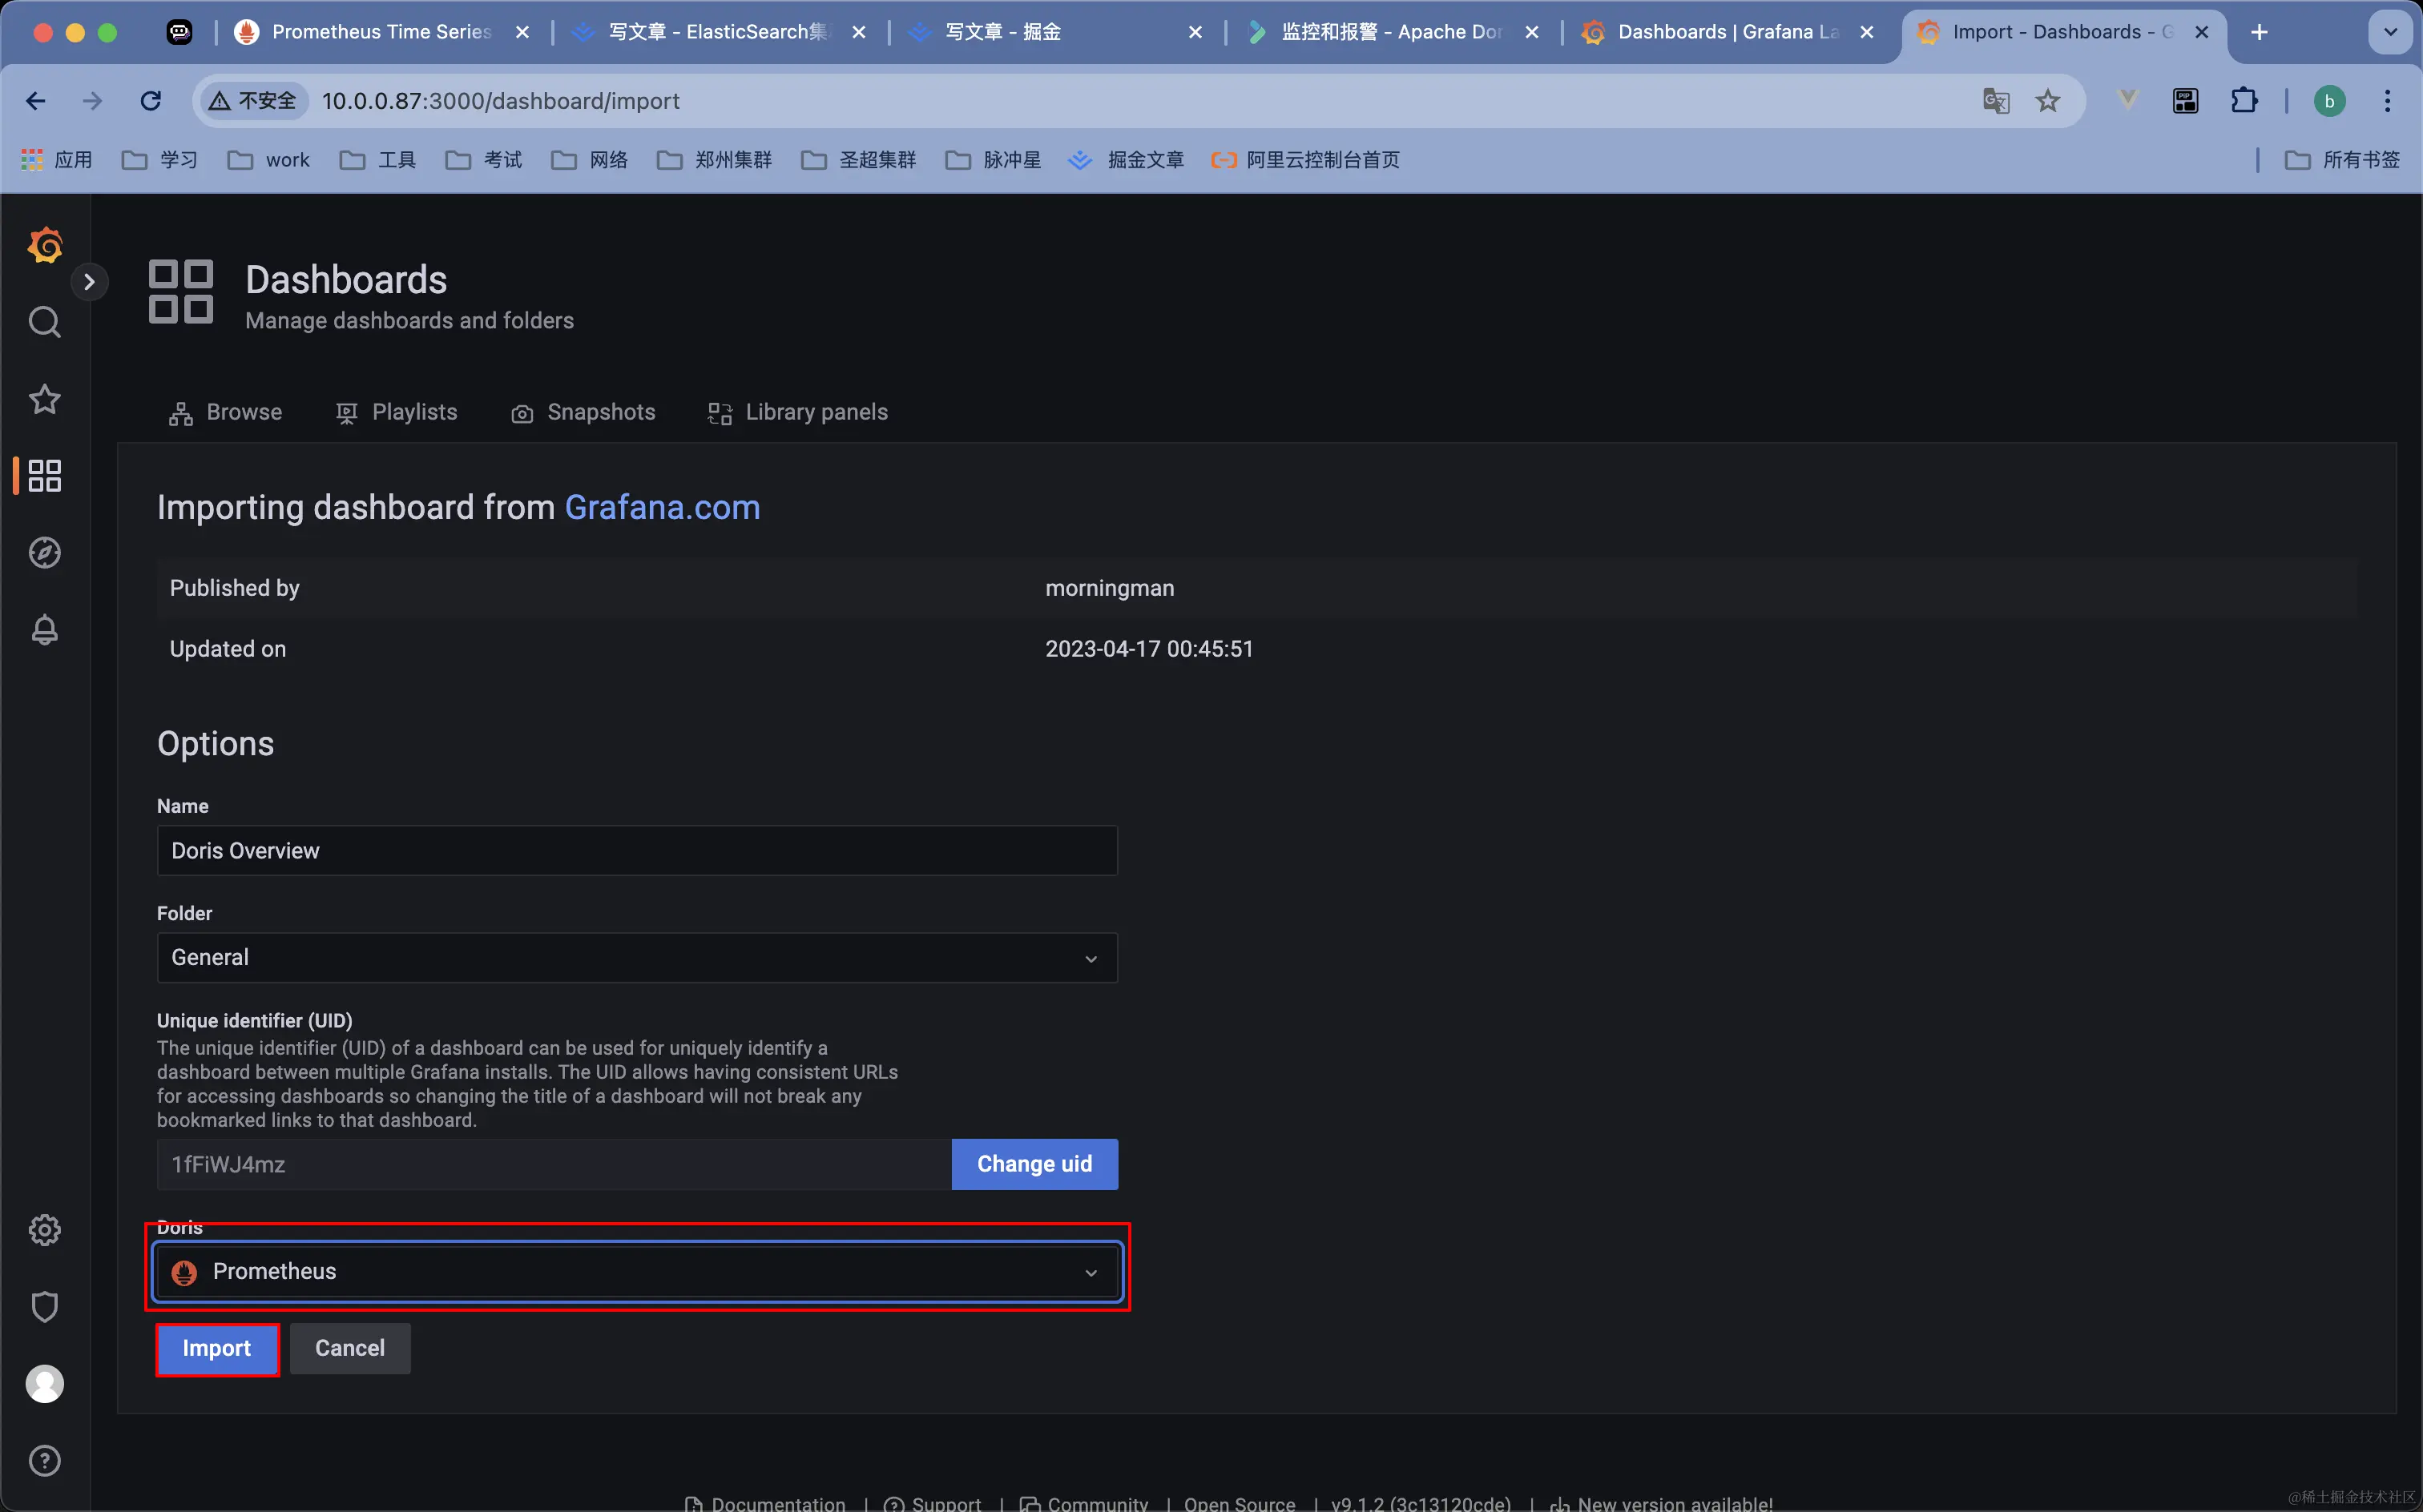The image size is (2423, 1512).
Task: Open the tab search dropdown arrow
Action: [x=2391, y=32]
